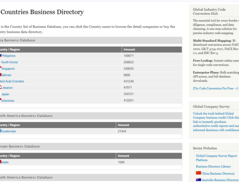Viewport: 239px width, 182px height.
Task: Click the Countries Business Directory page title
Action: click(x=42, y=12)
